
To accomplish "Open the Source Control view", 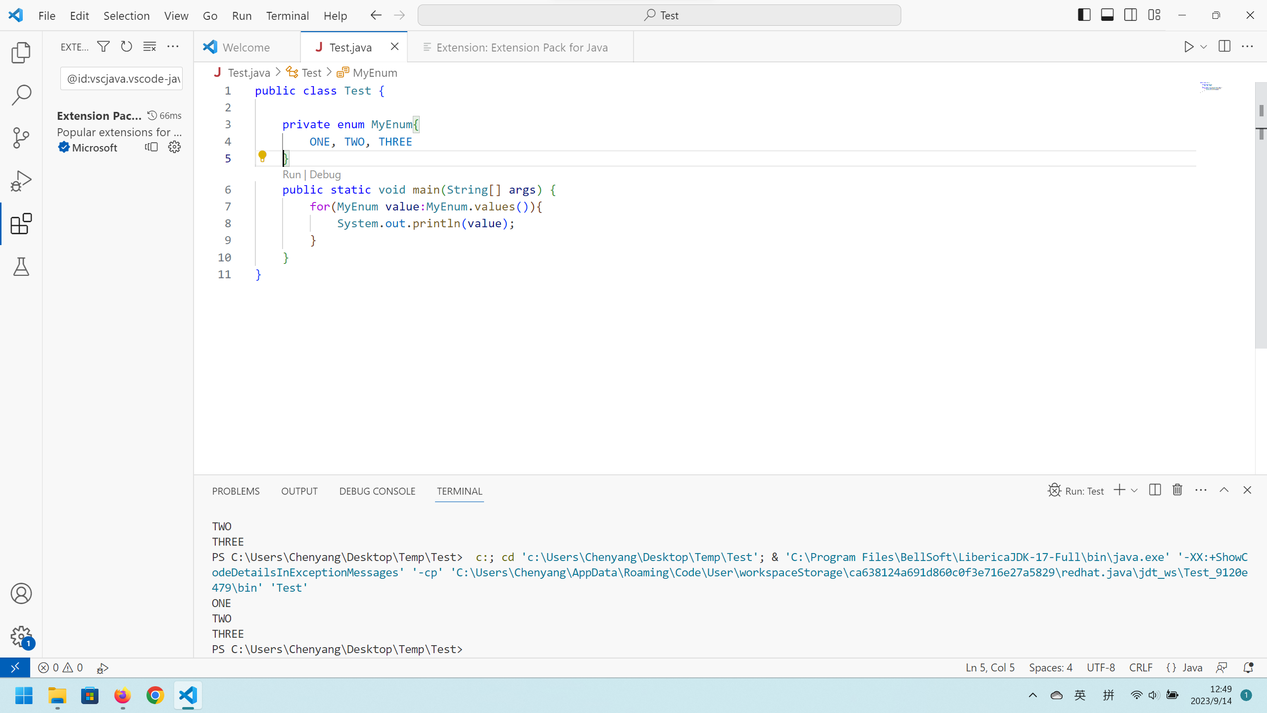I will click(x=21, y=138).
